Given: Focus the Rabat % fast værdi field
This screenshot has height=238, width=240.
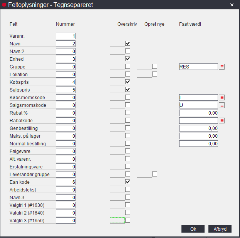Looking at the screenshot, I should [198, 113].
